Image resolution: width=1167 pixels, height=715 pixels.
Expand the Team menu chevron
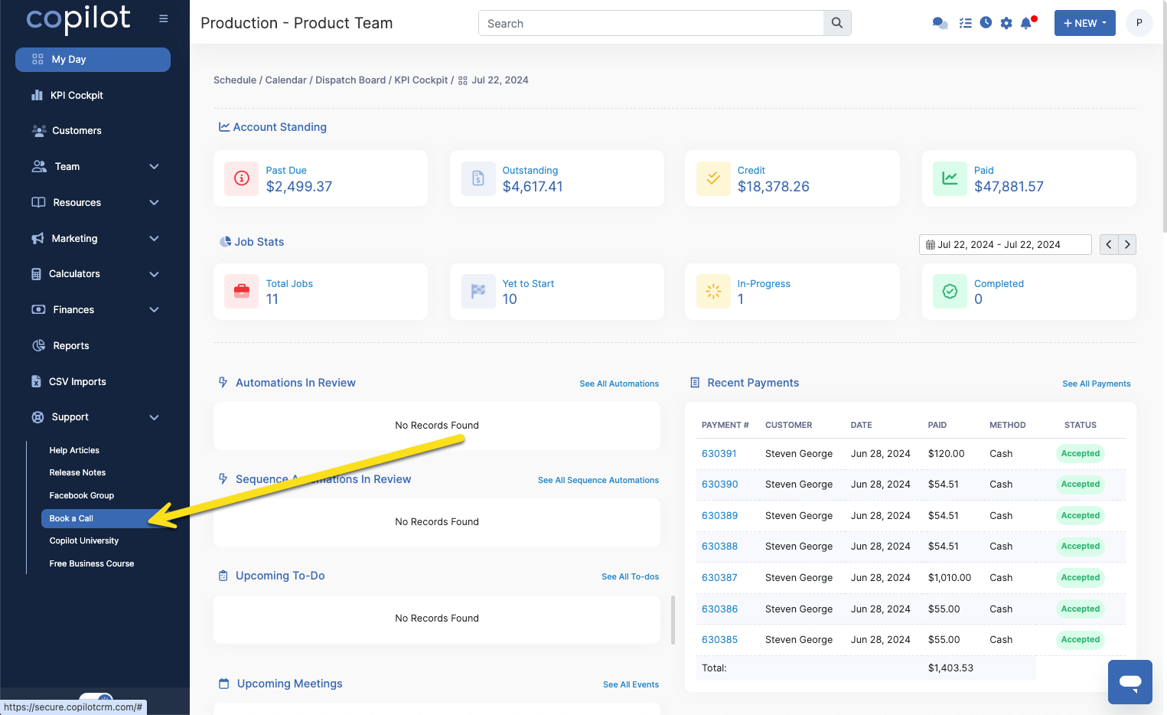(x=154, y=167)
